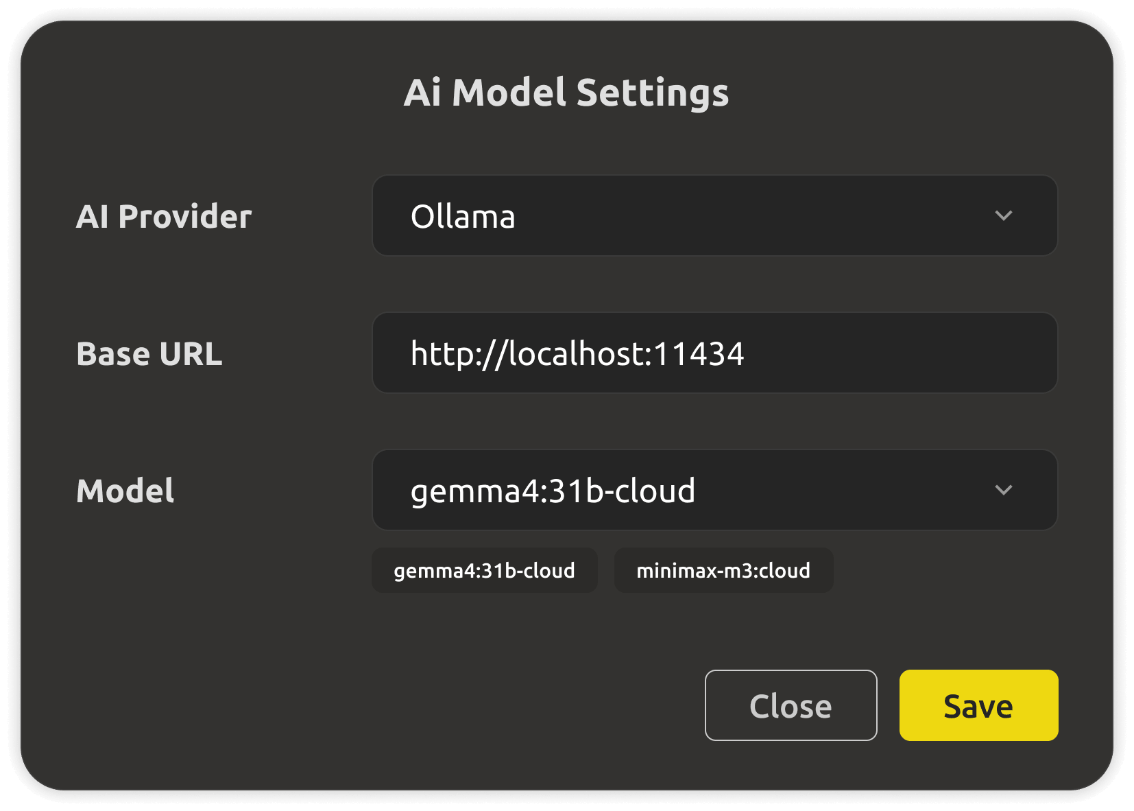
Task: Click the Model dropdown chevron arrow
Action: point(1003,491)
